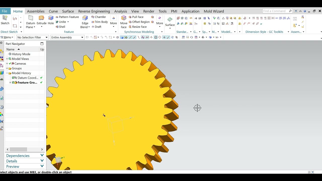Open the No Selection Filter dropdown
Screen dimensions: 322x181
(x=32, y=37)
